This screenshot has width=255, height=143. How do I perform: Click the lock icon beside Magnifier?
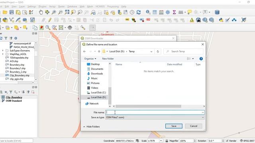(x=167, y=141)
